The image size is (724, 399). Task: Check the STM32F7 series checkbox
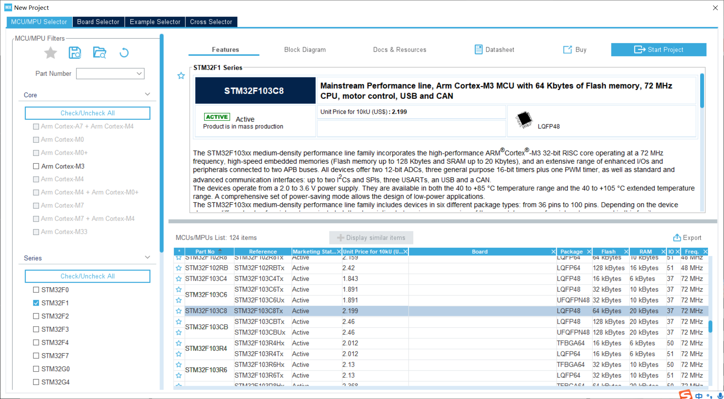pyautogui.click(x=36, y=356)
